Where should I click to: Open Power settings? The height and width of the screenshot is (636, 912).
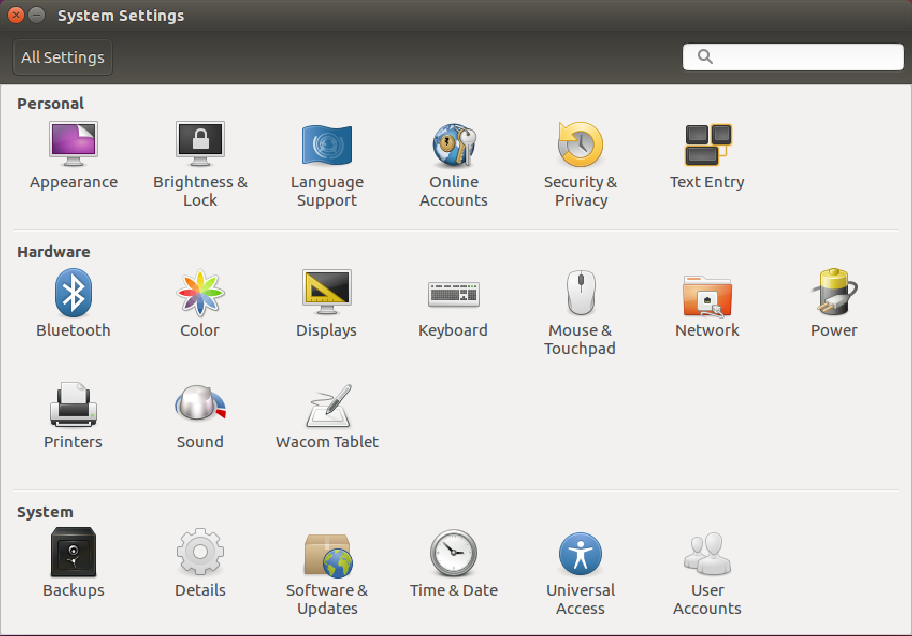click(x=834, y=303)
